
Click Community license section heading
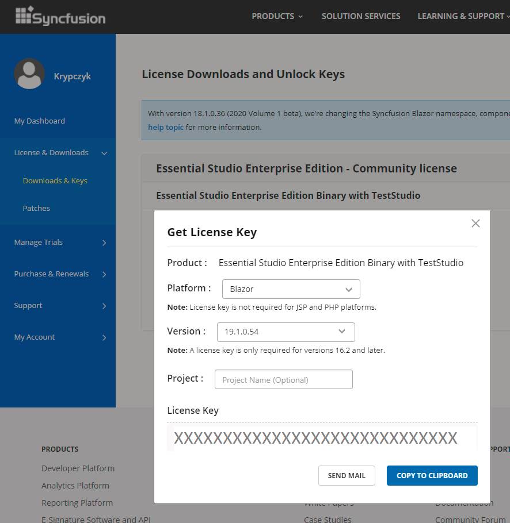306,168
